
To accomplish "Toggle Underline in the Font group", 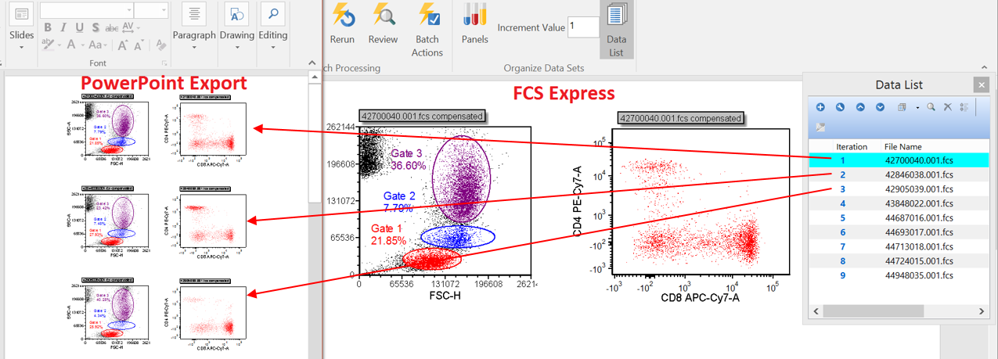I will (80, 28).
